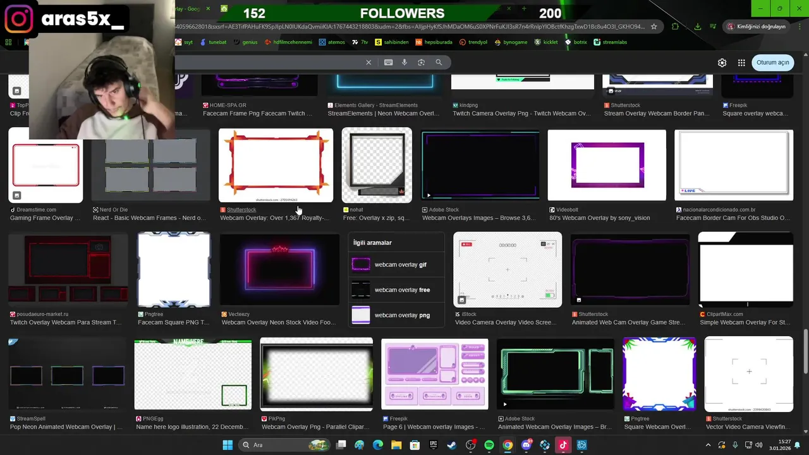Open Shutterstock Webcam Overlay 1,367 Royalty result
809x455 pixels.
pos(274,218)
